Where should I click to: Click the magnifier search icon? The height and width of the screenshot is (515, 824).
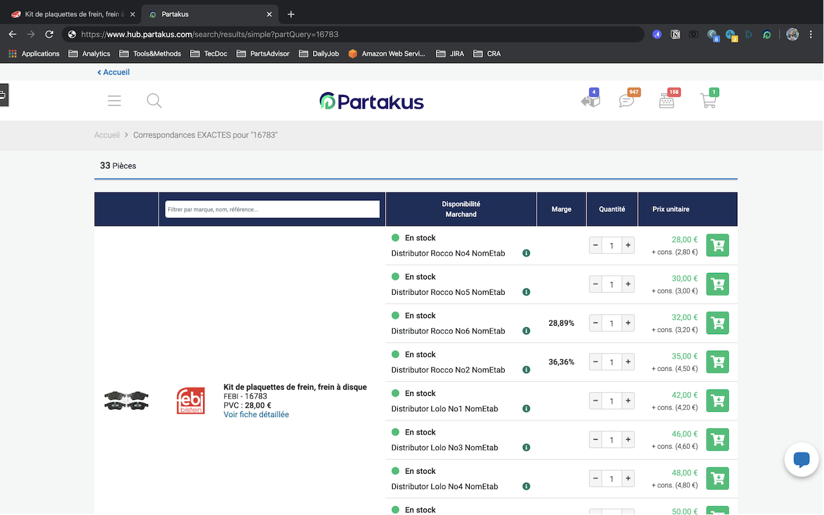(x=154, y=101)
